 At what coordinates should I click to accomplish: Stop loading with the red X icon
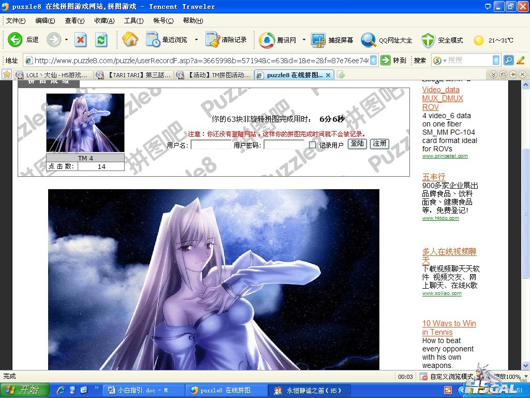[x=80, y=40]
